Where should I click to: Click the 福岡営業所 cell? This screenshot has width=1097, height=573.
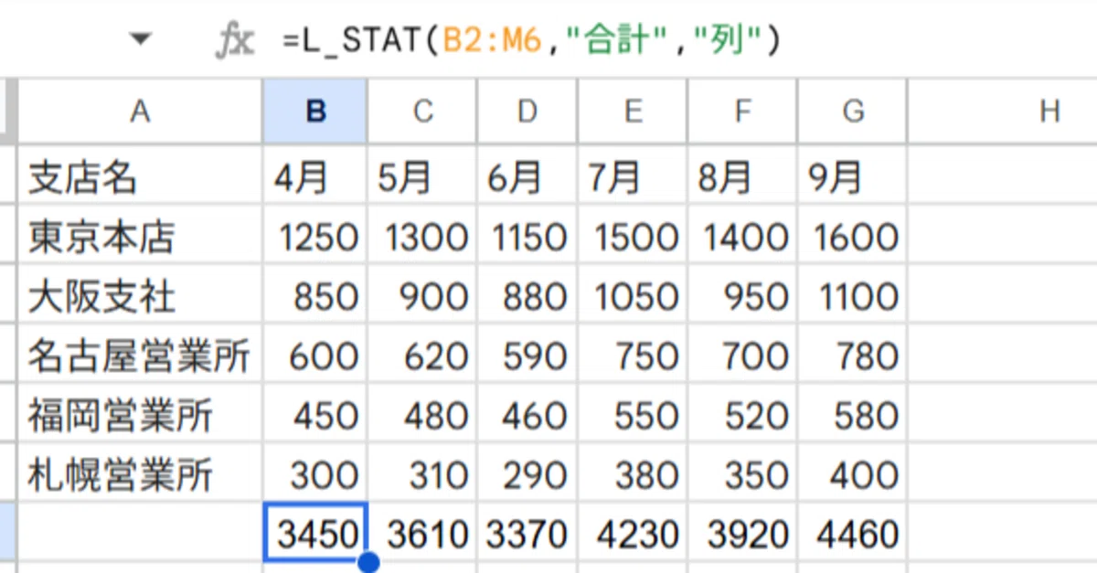tap(140, 415)
